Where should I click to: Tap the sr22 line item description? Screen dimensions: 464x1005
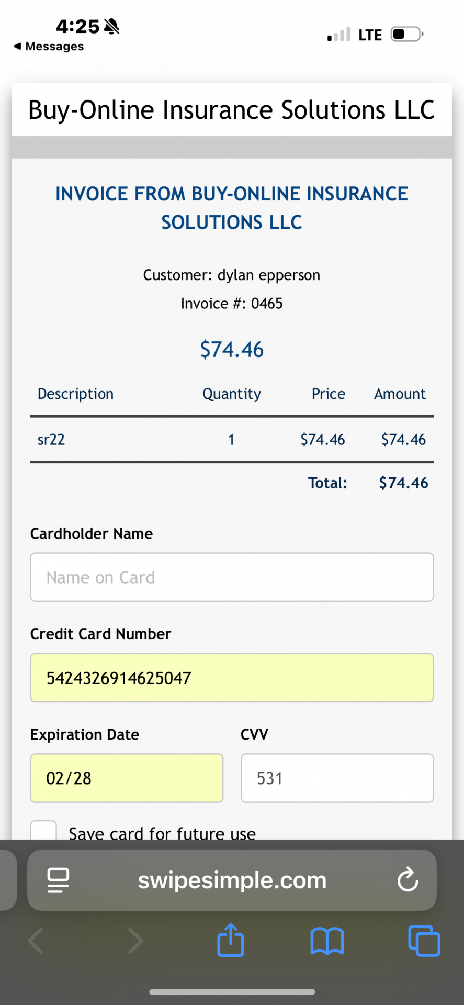tap(51, 440)
